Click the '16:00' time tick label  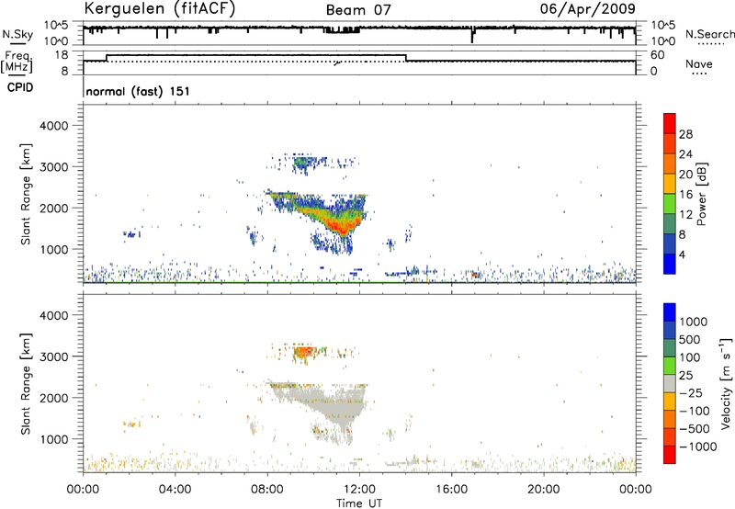point(451,490)
